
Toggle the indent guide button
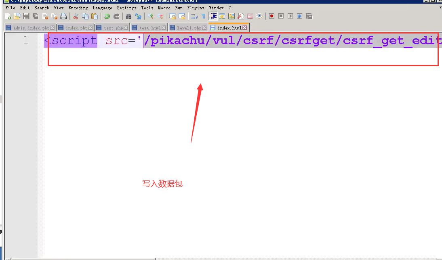click(x=213, y=16)
